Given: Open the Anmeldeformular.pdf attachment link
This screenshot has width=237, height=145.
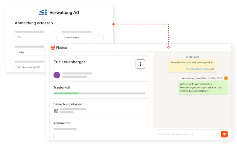Looking at the screenshot, I should [201, 69].
